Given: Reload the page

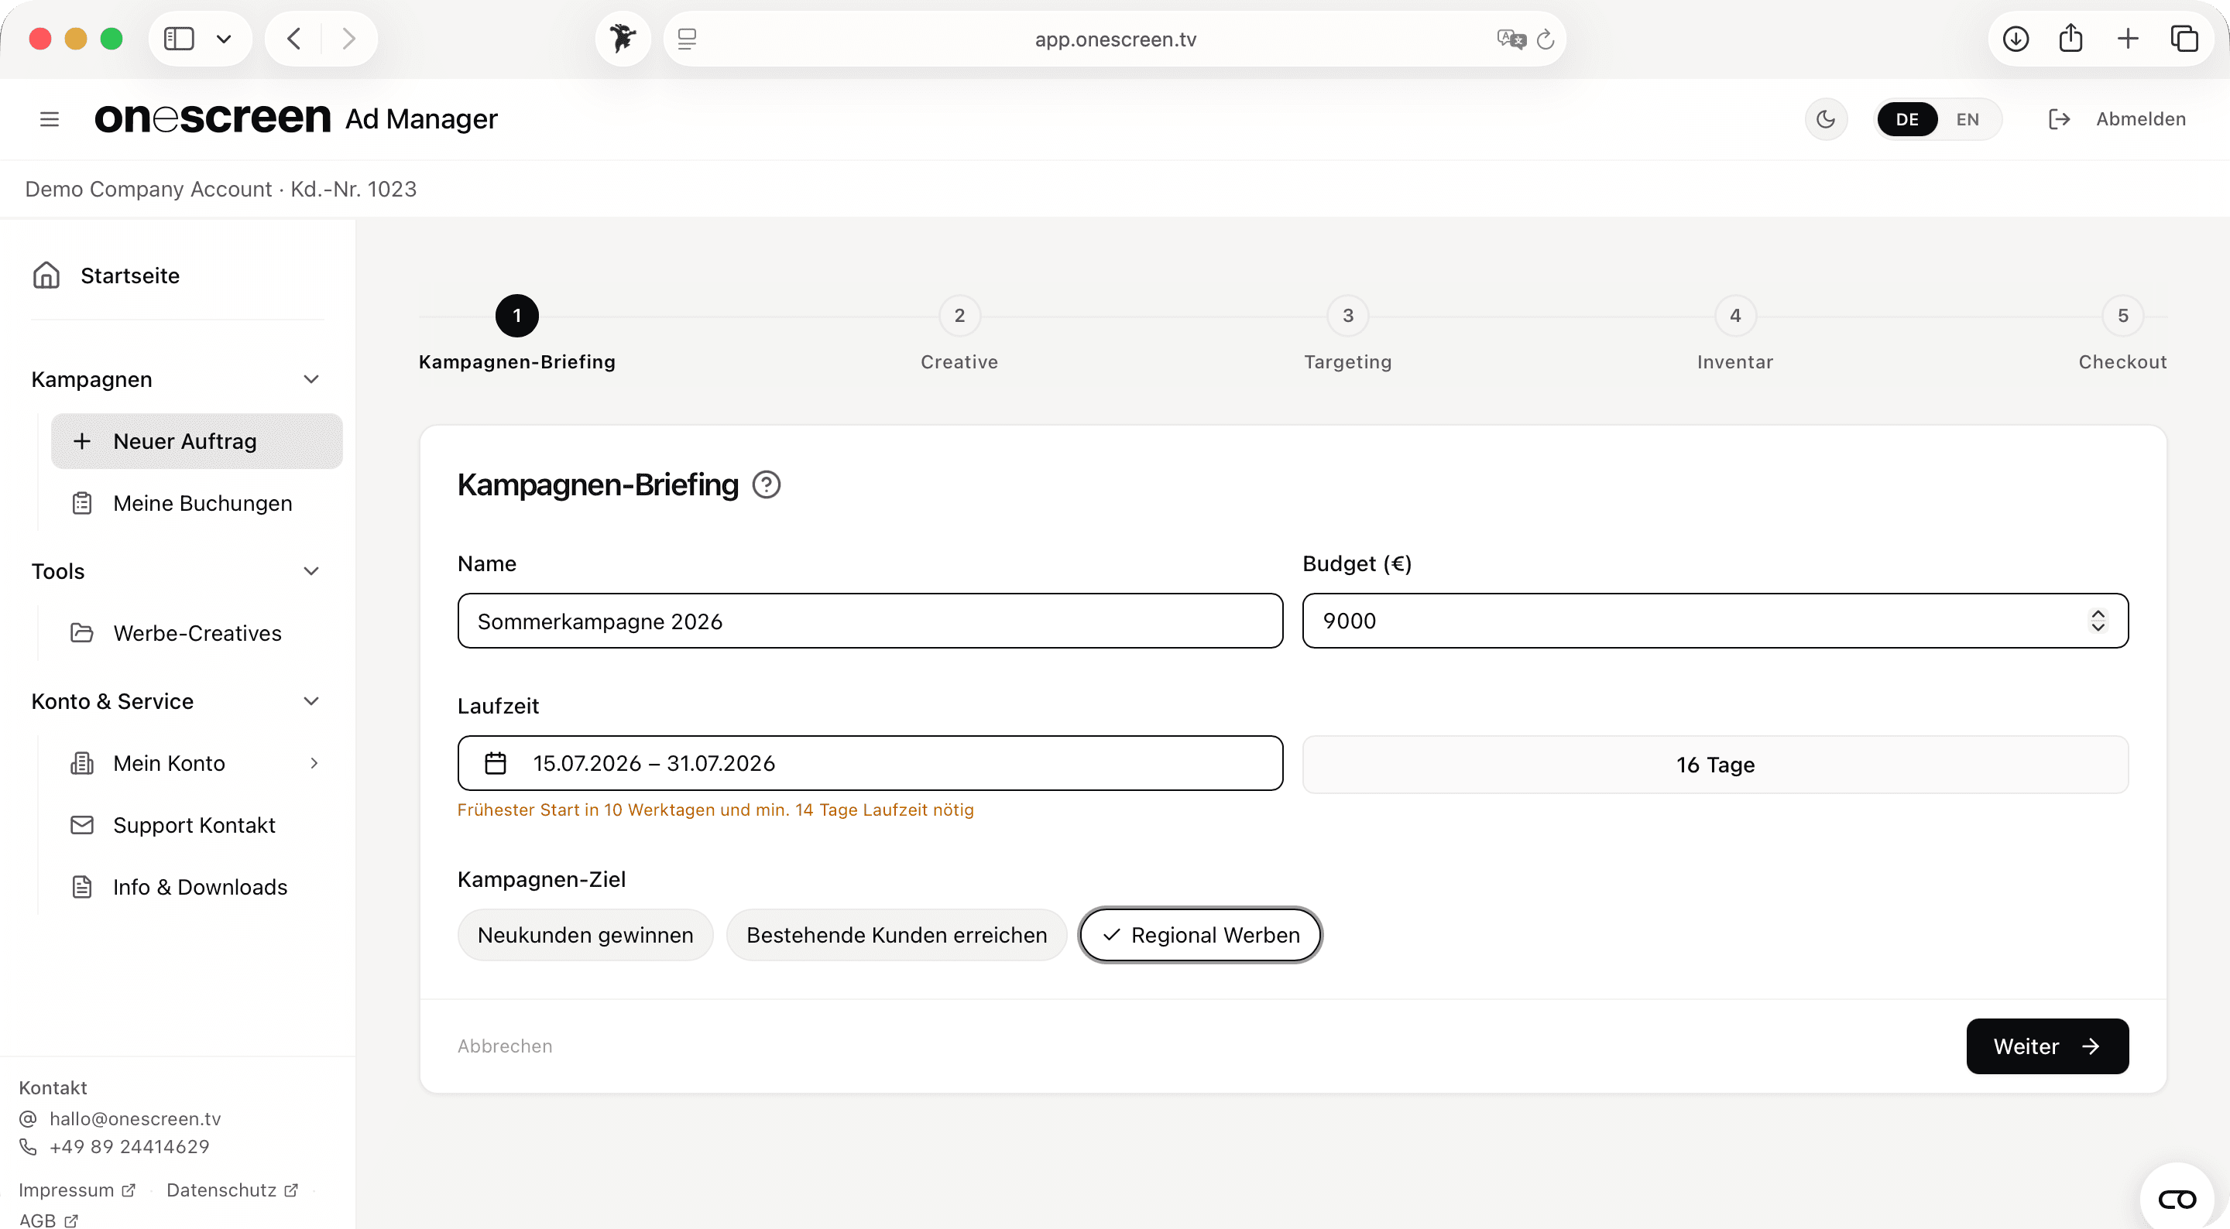Looking at the screenshot, I should coord(1546,39).
